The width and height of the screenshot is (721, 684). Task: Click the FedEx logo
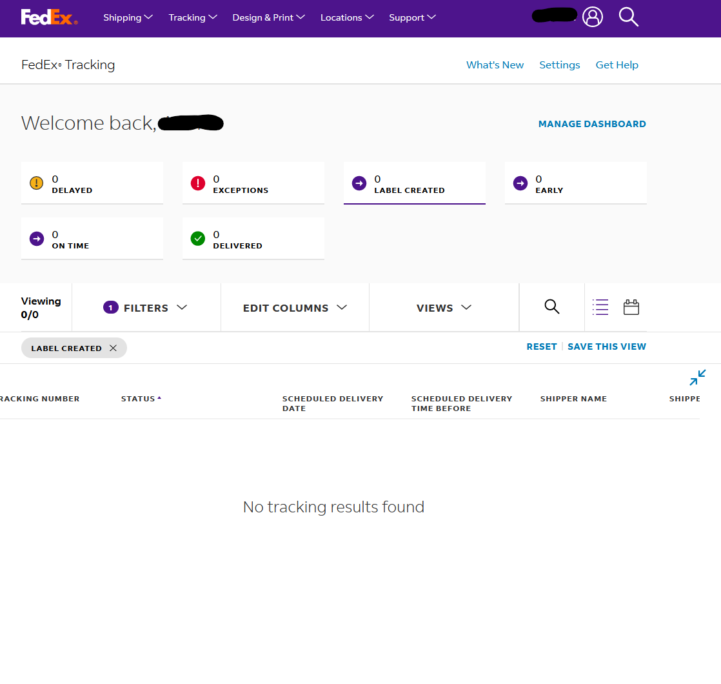pyautogui.click(x=49, y=17)
